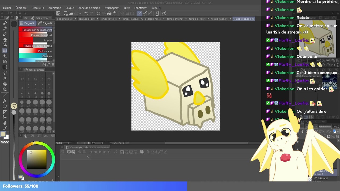
Task: Select the Ciel bleu gradient preset
Action: (x=35, y=56)
